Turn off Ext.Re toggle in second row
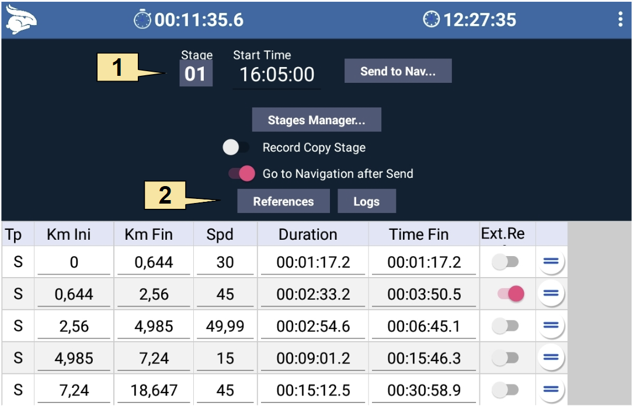This screenshot has width=633, height=406. pyautogui.click(x=510, y=294)
